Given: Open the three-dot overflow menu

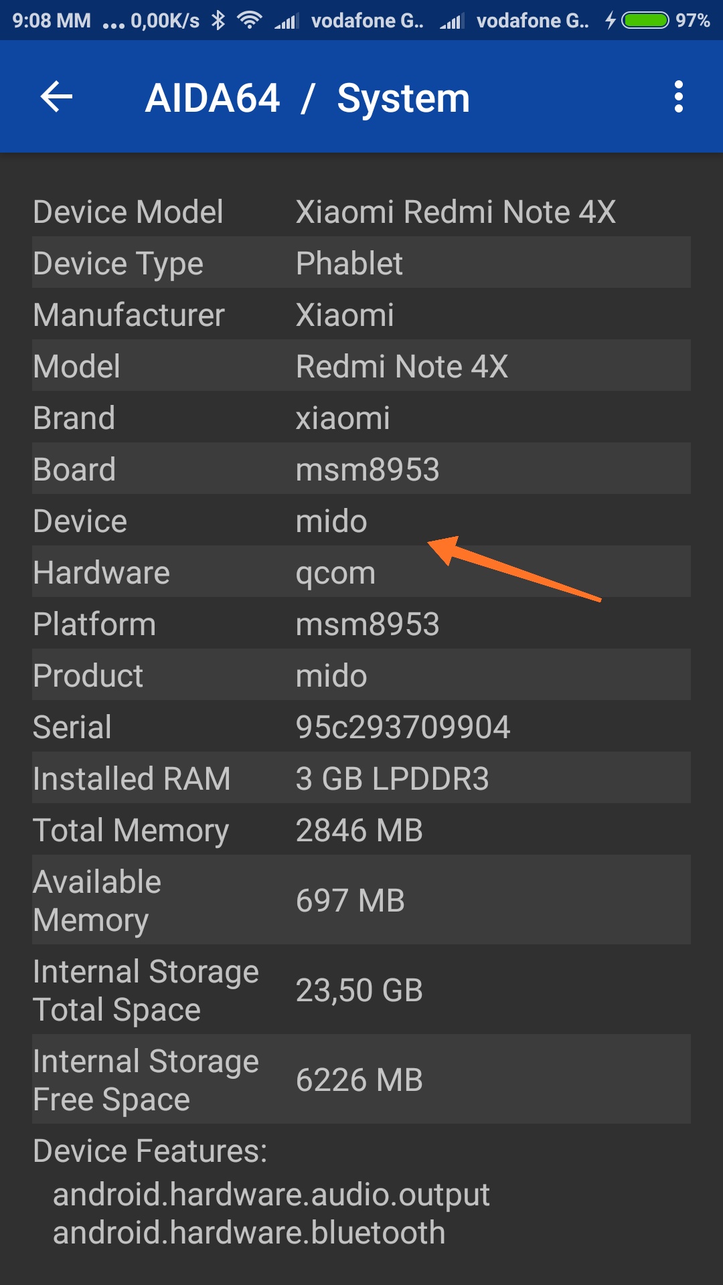Looking at the screenshot, I should (678, 97).
